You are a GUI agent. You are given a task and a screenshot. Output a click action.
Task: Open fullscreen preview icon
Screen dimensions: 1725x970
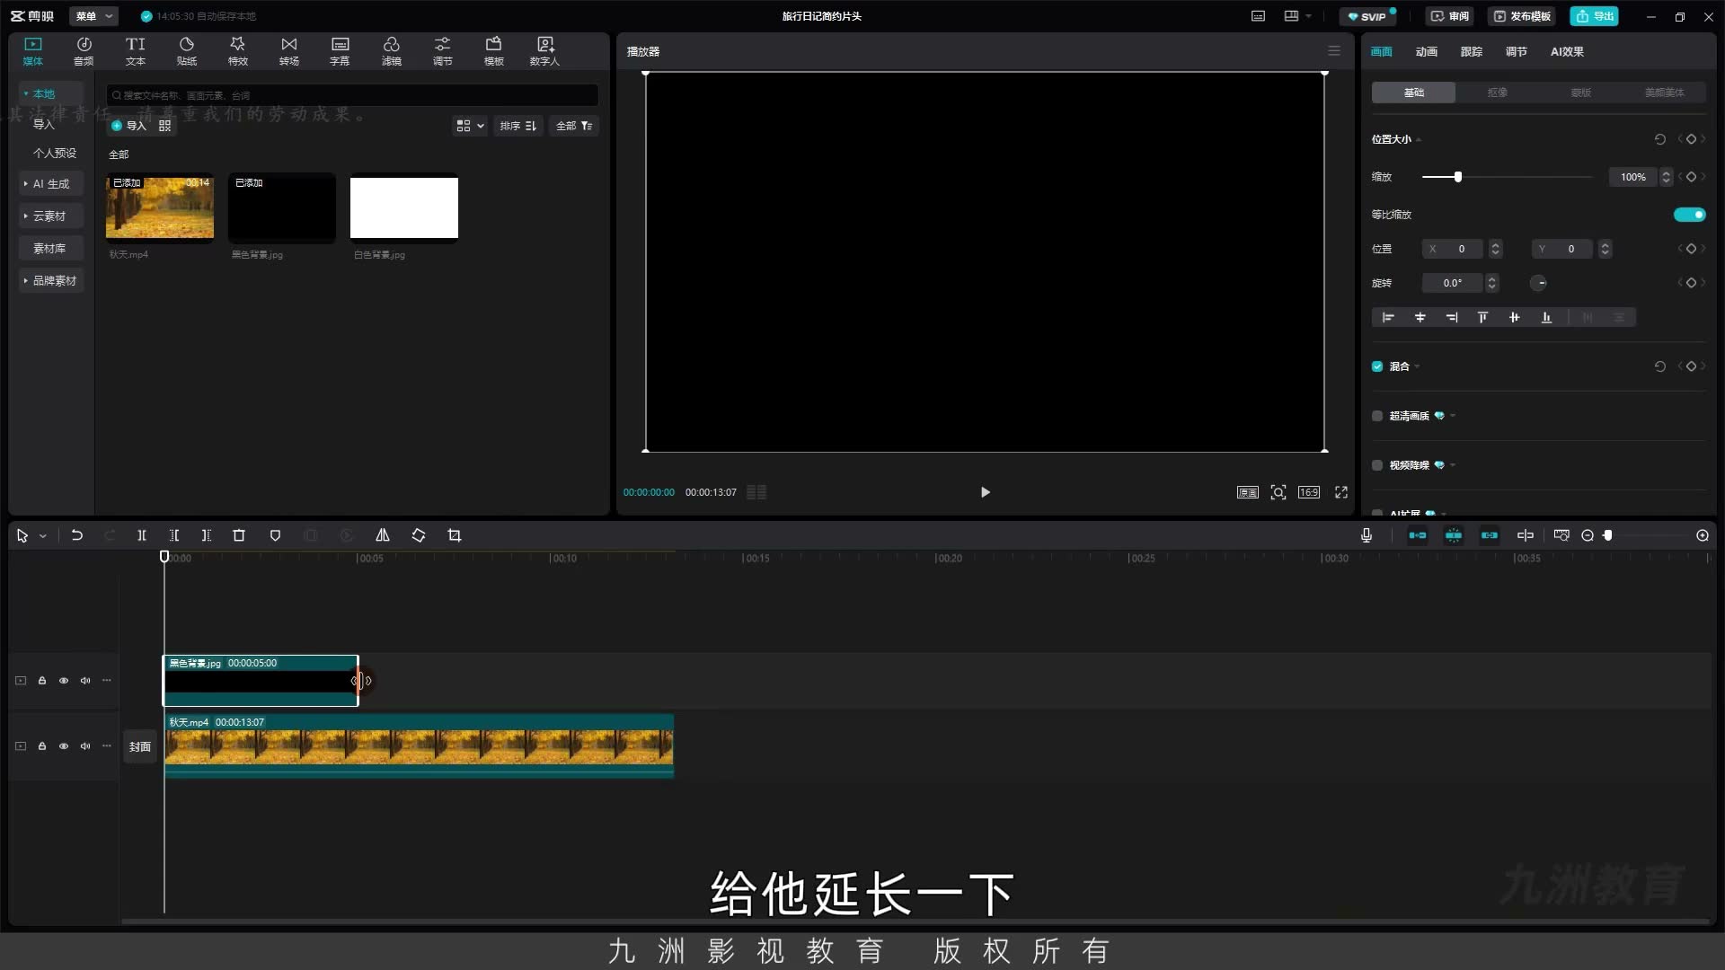1341,492
